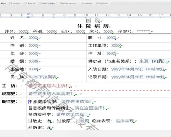Viewport: 171px width, 137px height.
Task: Open the 曾患疾病和传染病史 selection field
Action: [x=91, y=108]
